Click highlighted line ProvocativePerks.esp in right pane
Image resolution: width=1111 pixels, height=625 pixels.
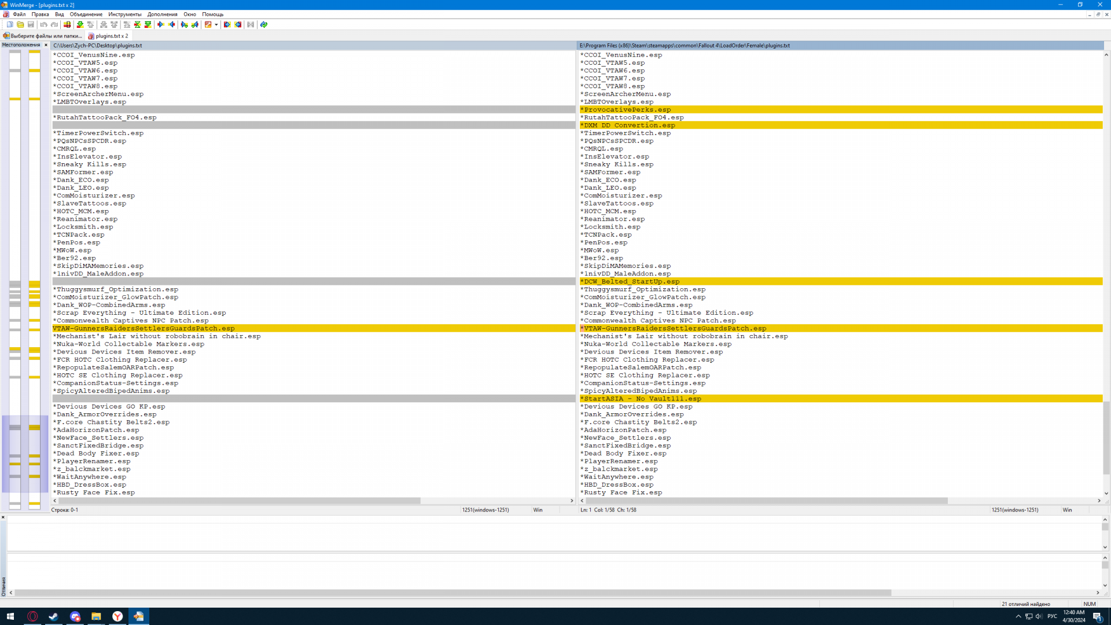(x=627, y=109)
